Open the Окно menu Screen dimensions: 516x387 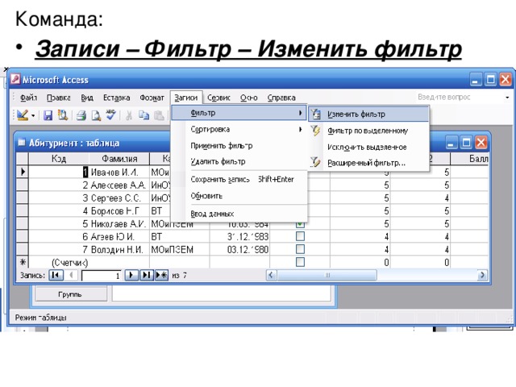click(x=249, y=98)
